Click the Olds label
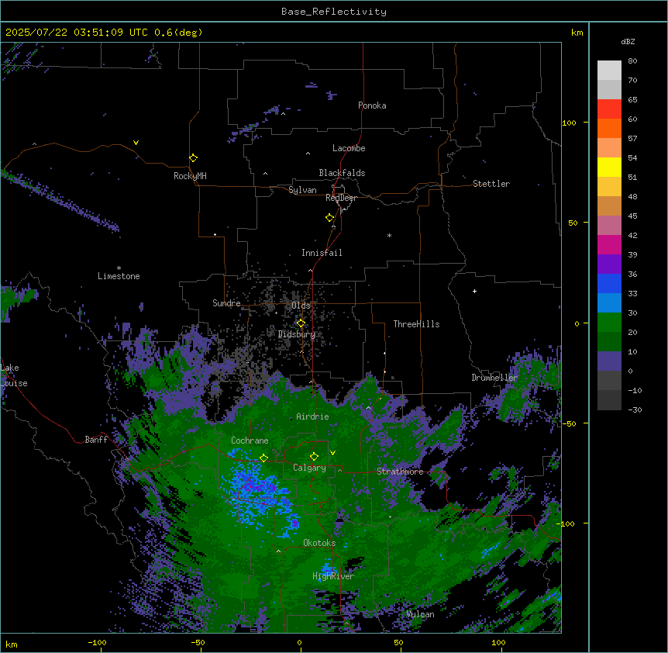The width and height of the screenshot is (668, 653). tap(301, 306)
